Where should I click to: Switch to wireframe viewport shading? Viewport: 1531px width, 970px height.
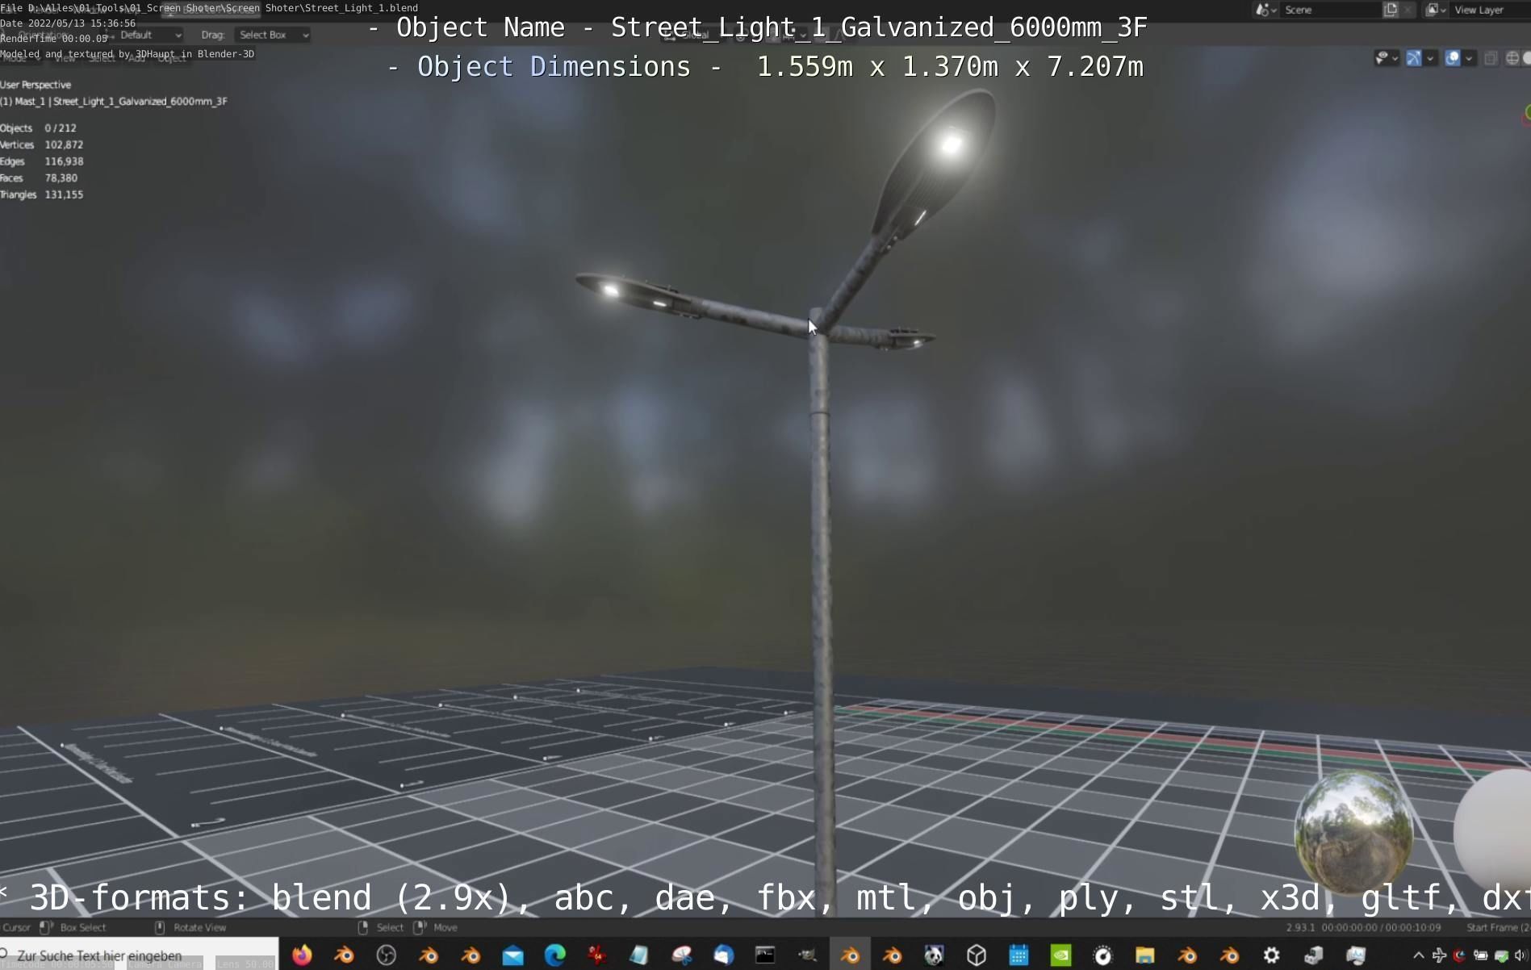1512,58
